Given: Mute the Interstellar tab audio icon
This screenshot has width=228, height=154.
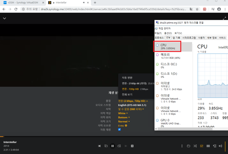Looking at the screenshot, I should coord(84,3).
